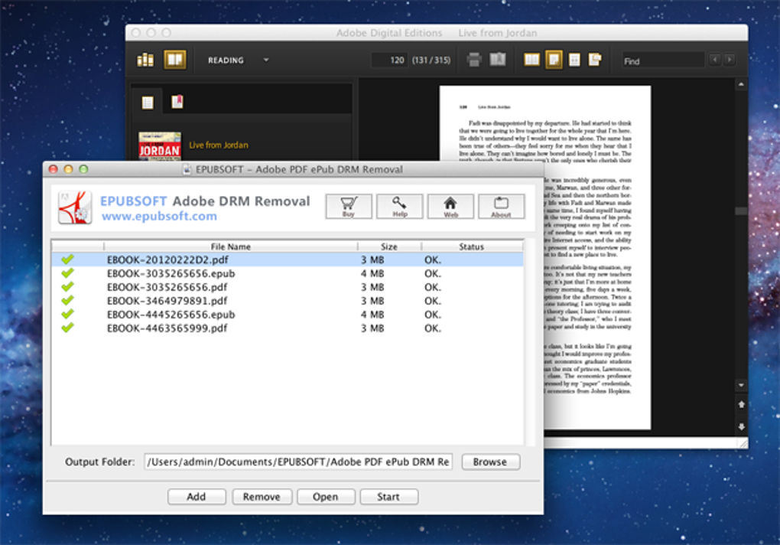Open table of contents panel tab
Image resolution: width=780 pixels, height=545 pixels.
pyautogui.click(x=148, y=103)
